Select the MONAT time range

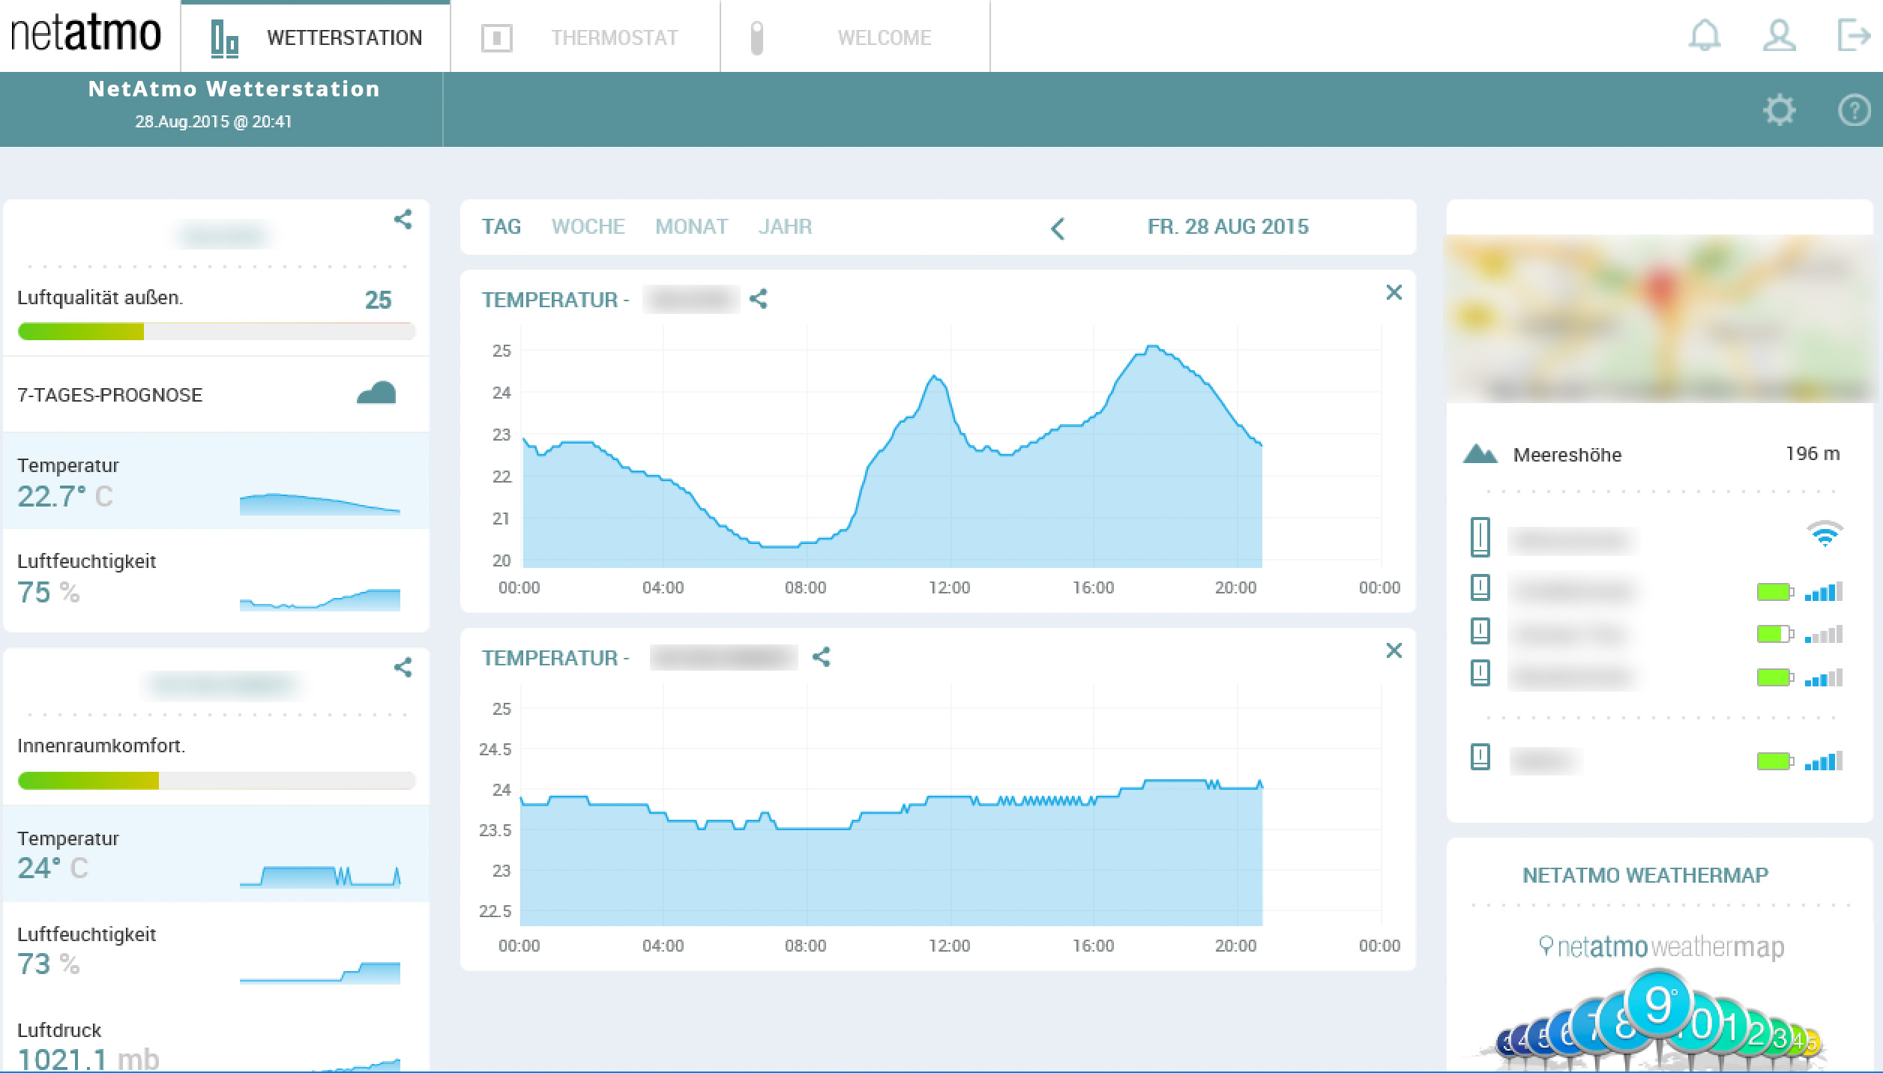pyautogui.click(x=691, y=226)
